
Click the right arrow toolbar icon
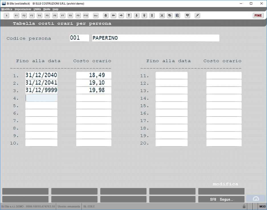coord(121,15)
